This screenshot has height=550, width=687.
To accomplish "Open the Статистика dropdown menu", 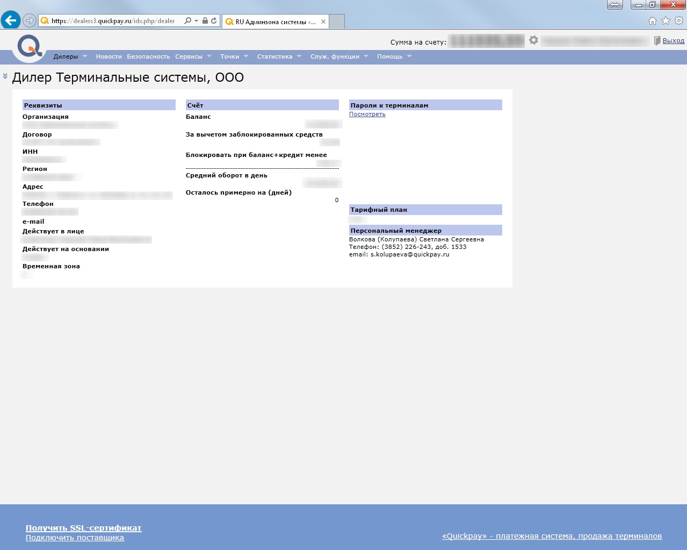I will point(279,56).
